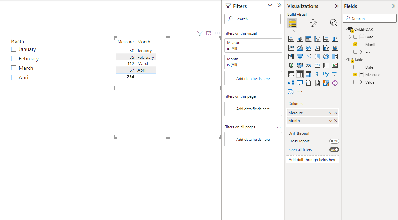Image resolution: width=398 pixels, height=220 pixels.
Task: Collapse the Table group in Fields
Action: pyautogui.click(x=346, y=59)
